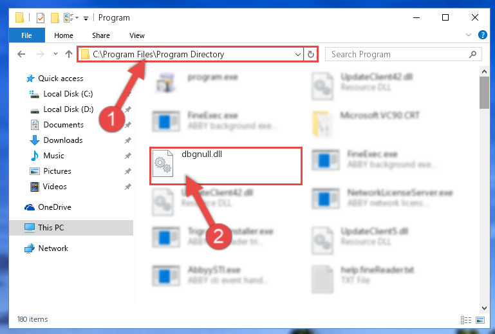Go forward with the right arrow
Screen dimensions: 495x334
pyautogui.click(x=41, y=54)
